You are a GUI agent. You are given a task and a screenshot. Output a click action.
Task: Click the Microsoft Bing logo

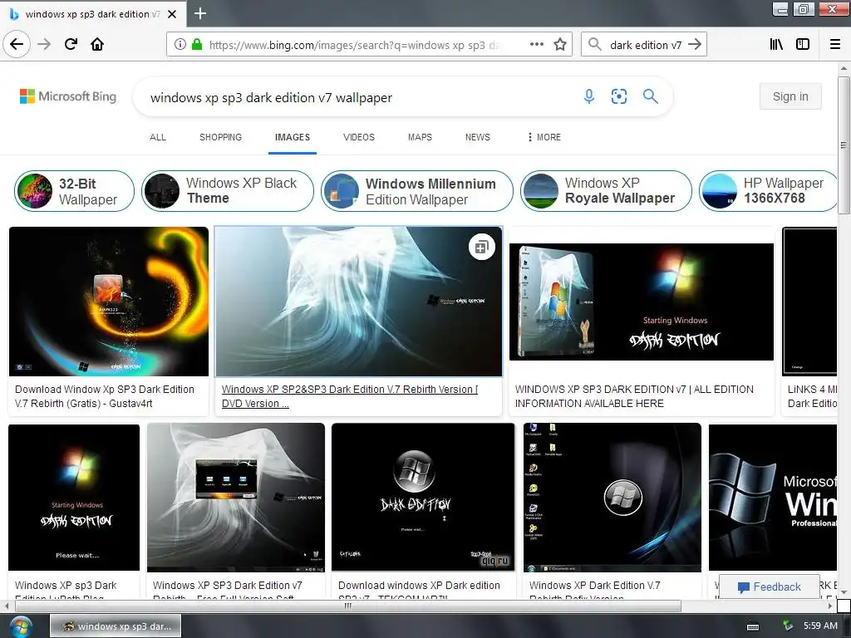tap(68, 96)
